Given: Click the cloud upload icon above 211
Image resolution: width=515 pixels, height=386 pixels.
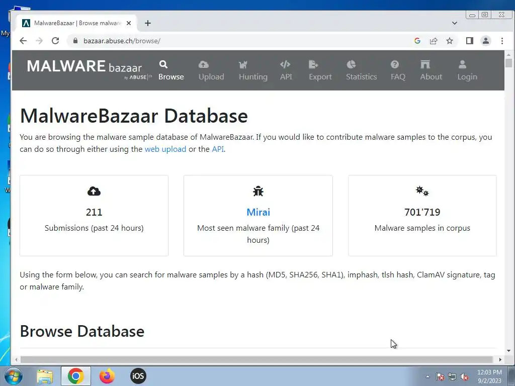Looking at the screenshot, I should pyautogui.click(x=94, y=191).
